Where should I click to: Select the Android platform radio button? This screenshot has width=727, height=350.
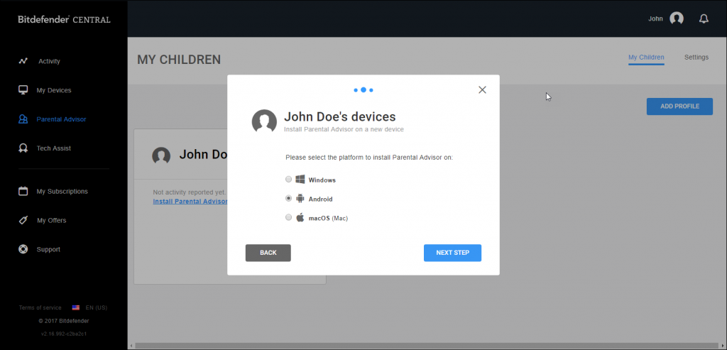pos(289,198)
